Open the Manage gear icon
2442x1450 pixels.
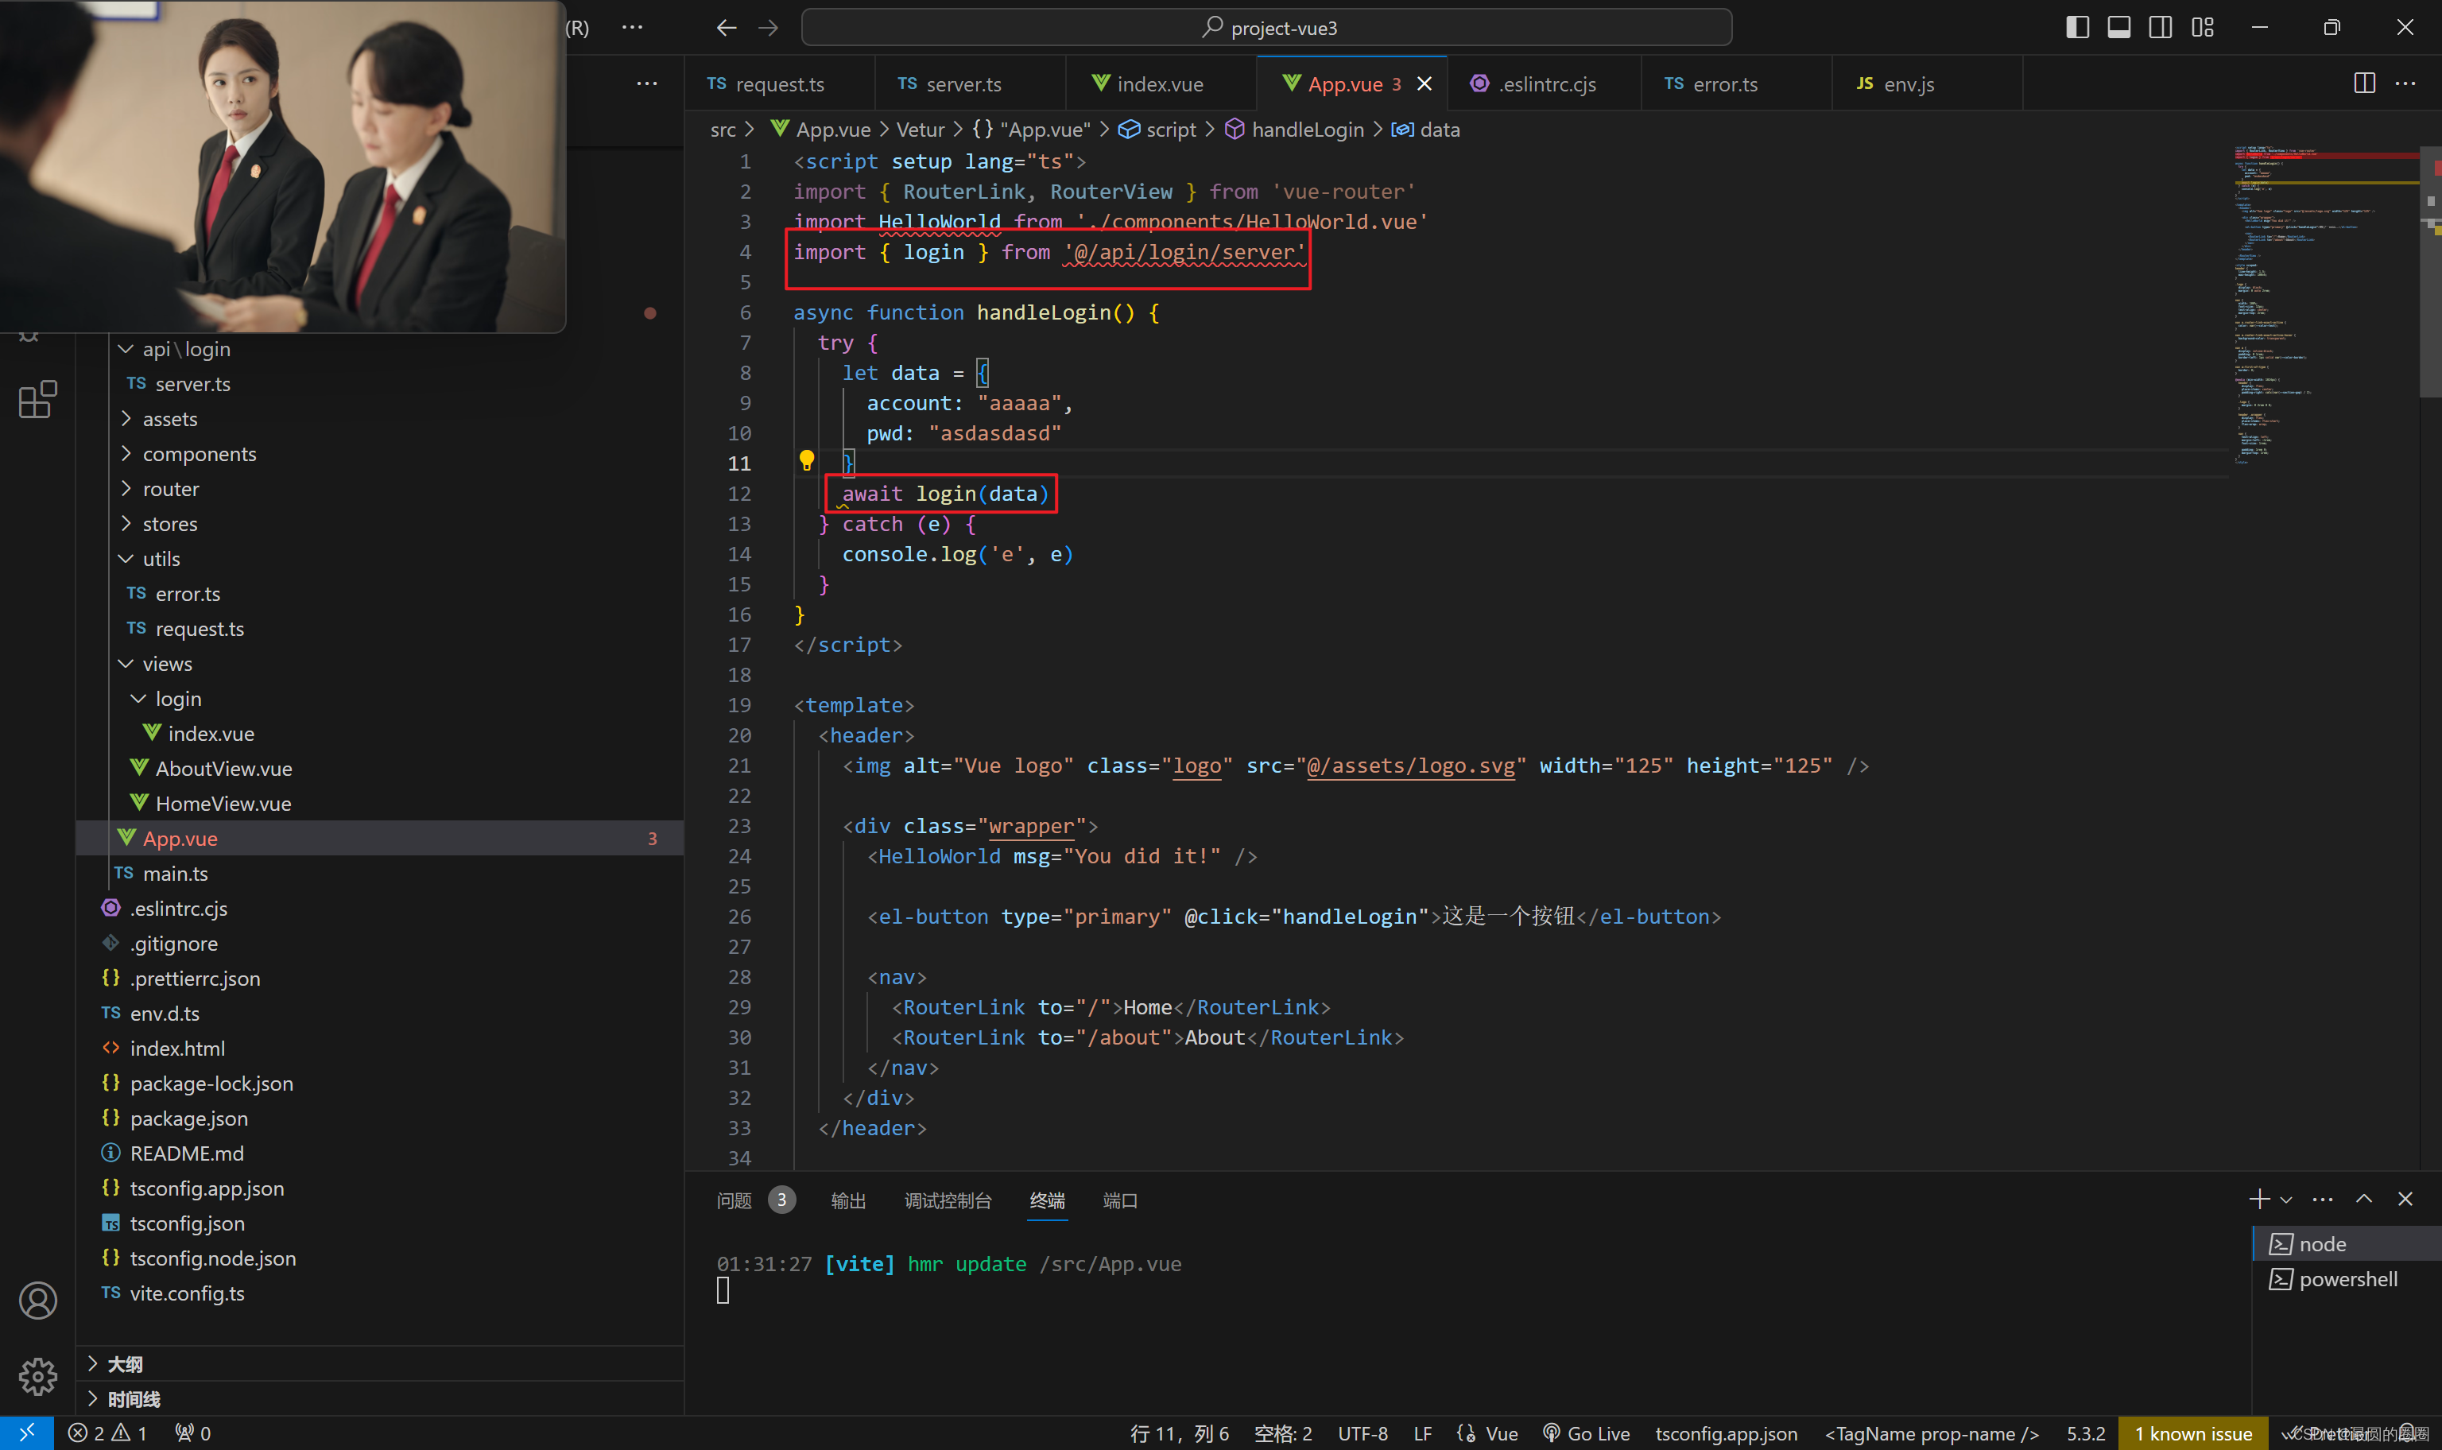(x=37, y=1376)
